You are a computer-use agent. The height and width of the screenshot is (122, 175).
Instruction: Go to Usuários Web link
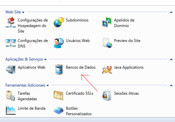(x=78, y=41)
